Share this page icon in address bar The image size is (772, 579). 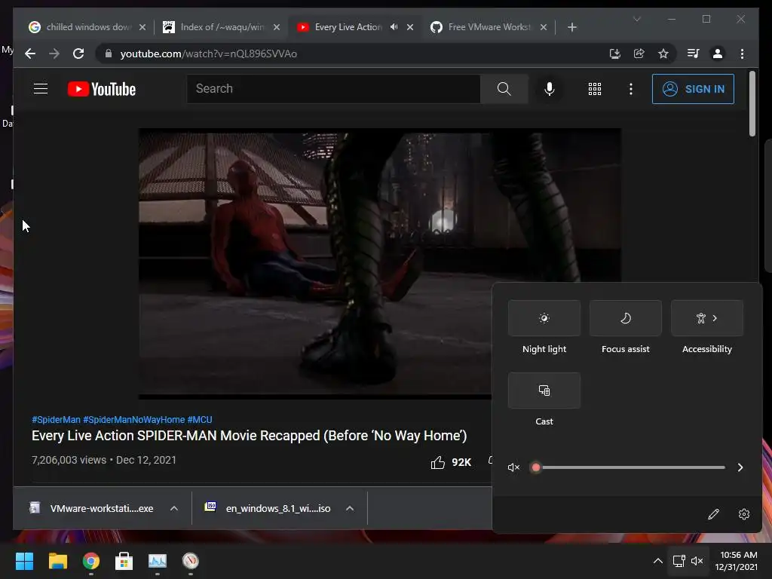(x=639, y=54)
